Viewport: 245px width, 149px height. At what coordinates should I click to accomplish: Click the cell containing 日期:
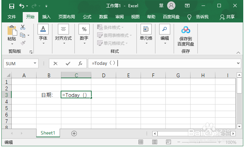tap(49, 95)
